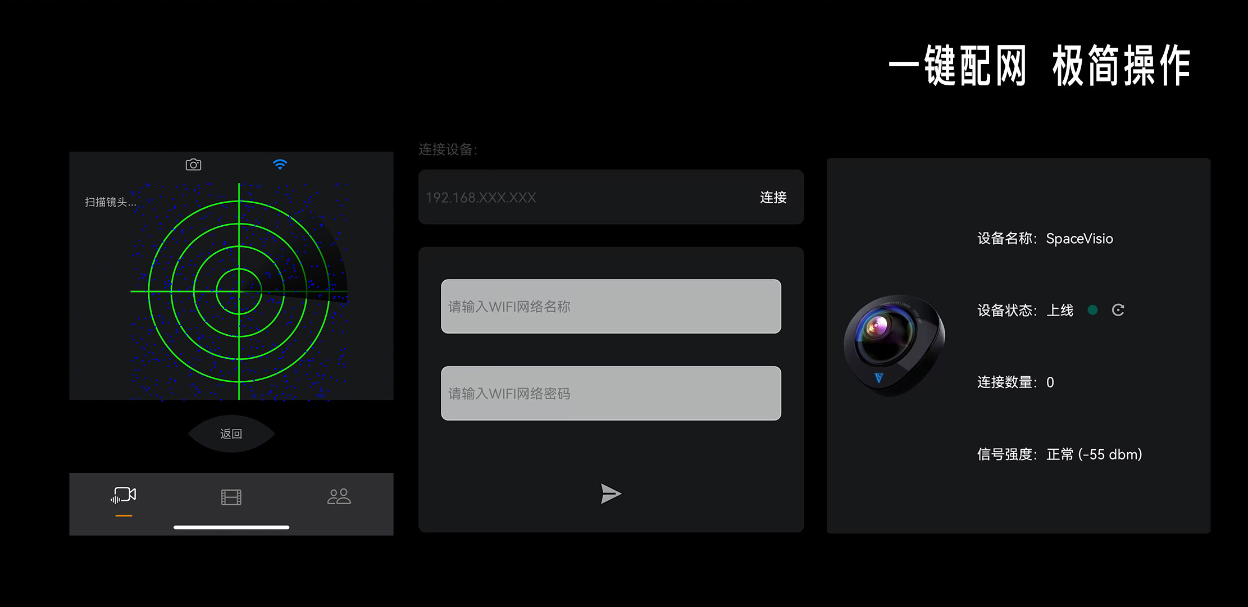Click the white home indicator bar
The width and height of the screenshot is (1248, 607).
click(231, 527)
